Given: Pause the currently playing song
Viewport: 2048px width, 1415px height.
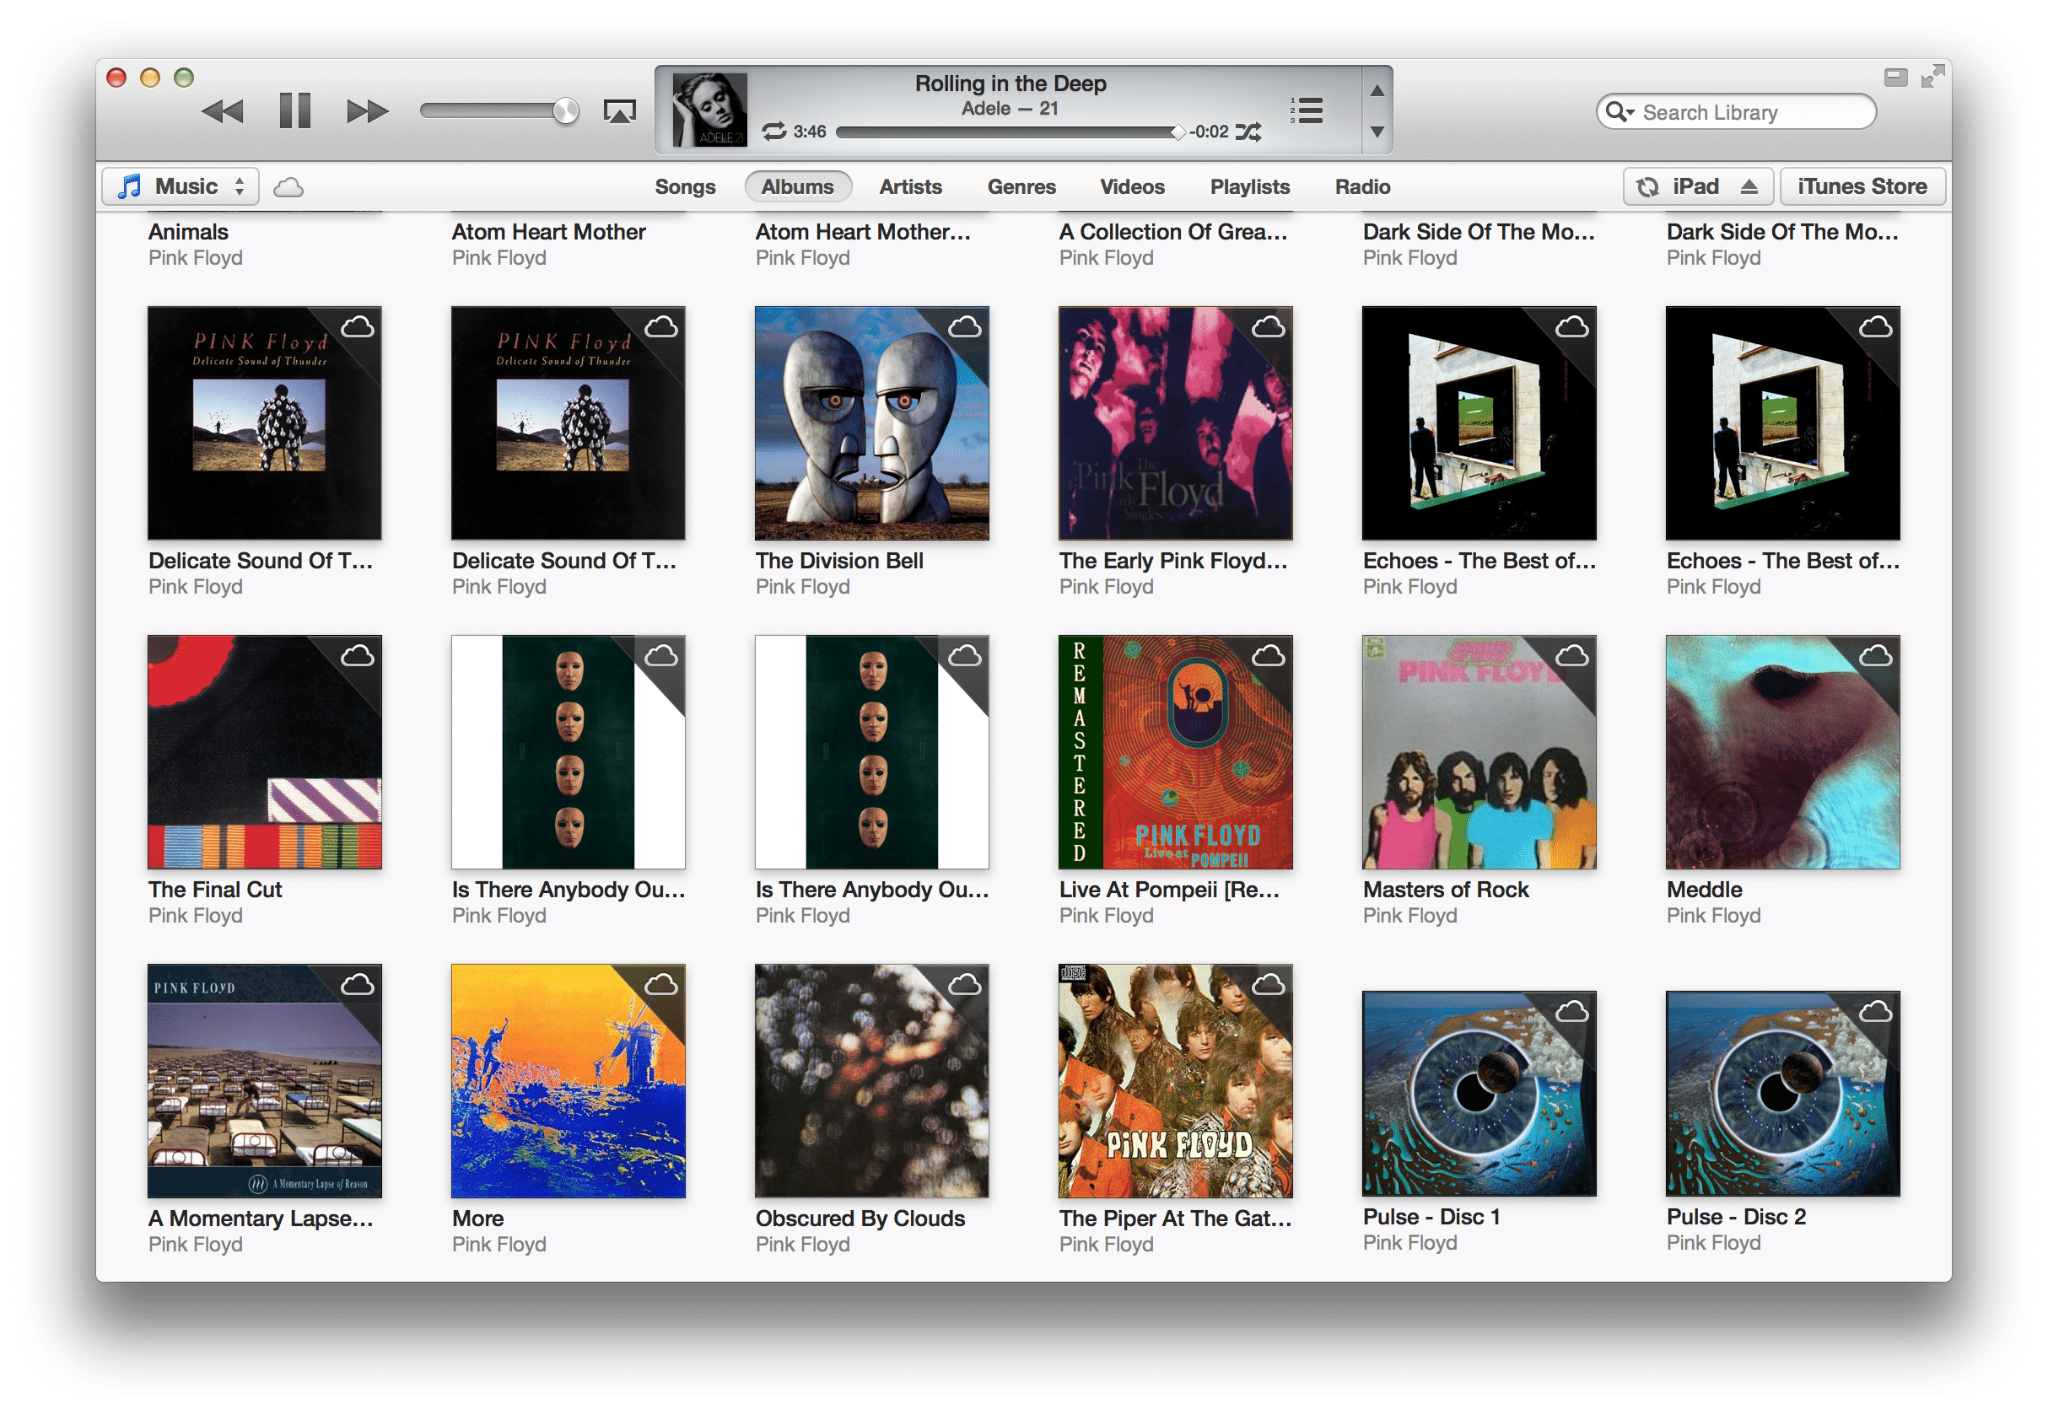Looking at the screenshot, I should [294, 110].
